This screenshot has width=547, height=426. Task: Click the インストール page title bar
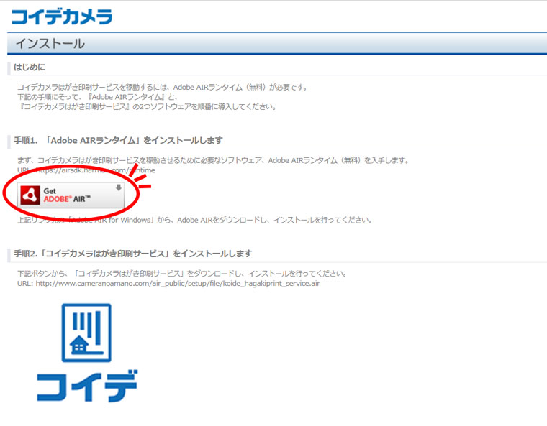click(x=273, y=44)
